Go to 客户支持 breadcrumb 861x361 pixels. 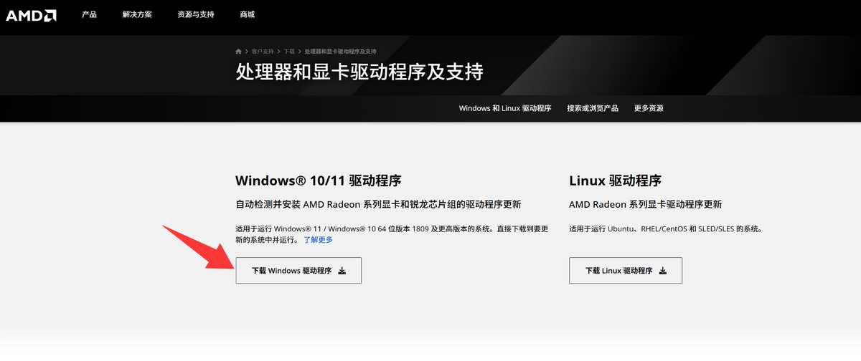click(263, 52)
